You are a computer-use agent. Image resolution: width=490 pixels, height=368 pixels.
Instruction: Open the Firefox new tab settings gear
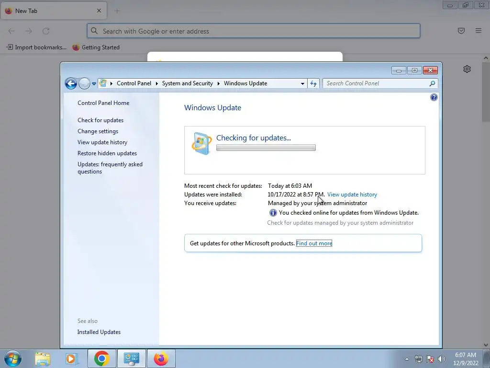point(467,69)
